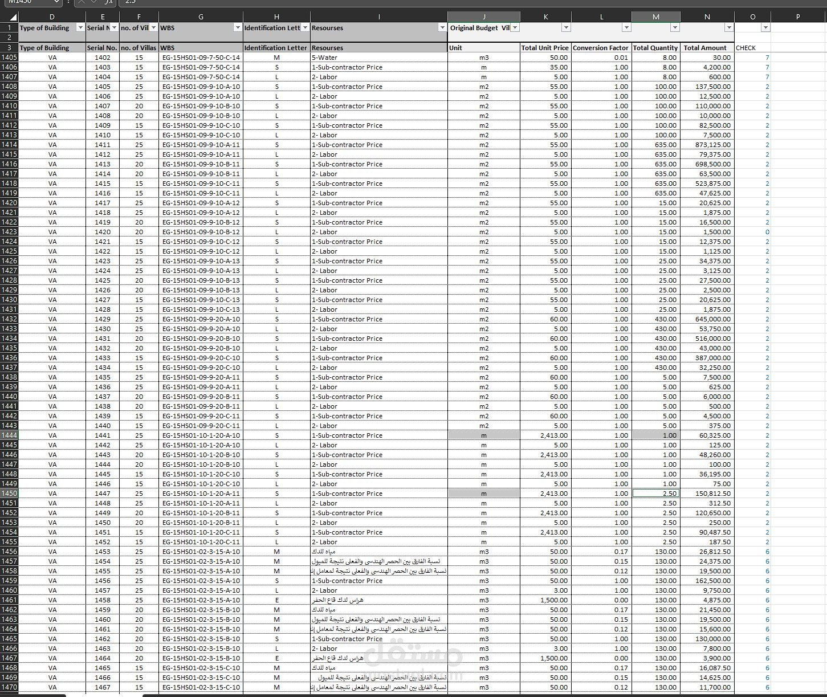Click the 'Total Unit Price' header cell
Image resolution: width=827 pixels, height=697 pixels.
(545, 48)
